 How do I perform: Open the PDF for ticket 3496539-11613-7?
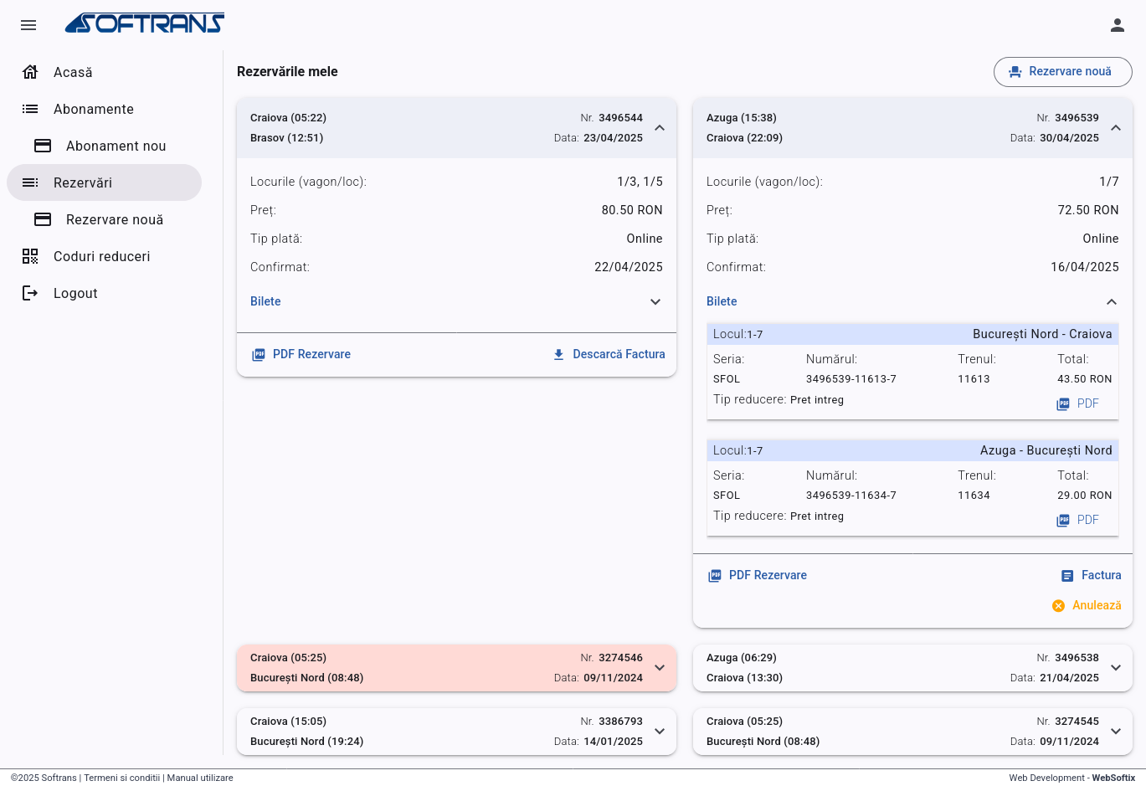1079,403
